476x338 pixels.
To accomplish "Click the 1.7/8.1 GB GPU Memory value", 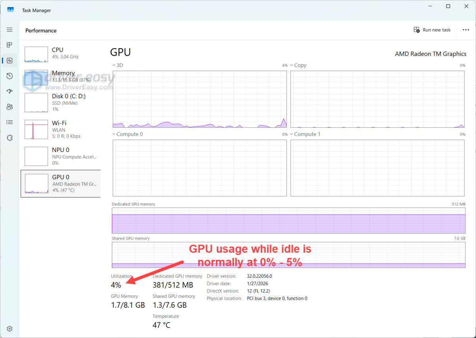I will click(128, 305).
